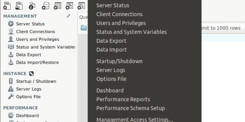The height and width of the screenshot is (122, 245).
Task: Open Users and Privileges in sidebar
Action: 37,39
